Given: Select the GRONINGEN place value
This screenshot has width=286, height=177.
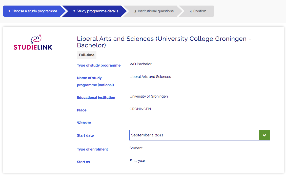Looking at the screenshot, I should [x=140, y=109].
